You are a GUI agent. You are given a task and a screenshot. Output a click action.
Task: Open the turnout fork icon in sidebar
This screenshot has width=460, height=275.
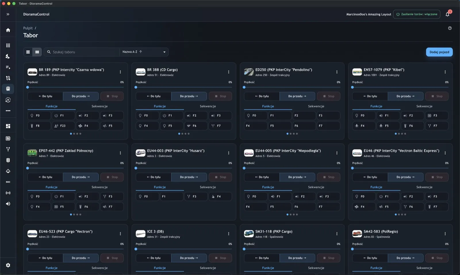(x=8, y=149)
